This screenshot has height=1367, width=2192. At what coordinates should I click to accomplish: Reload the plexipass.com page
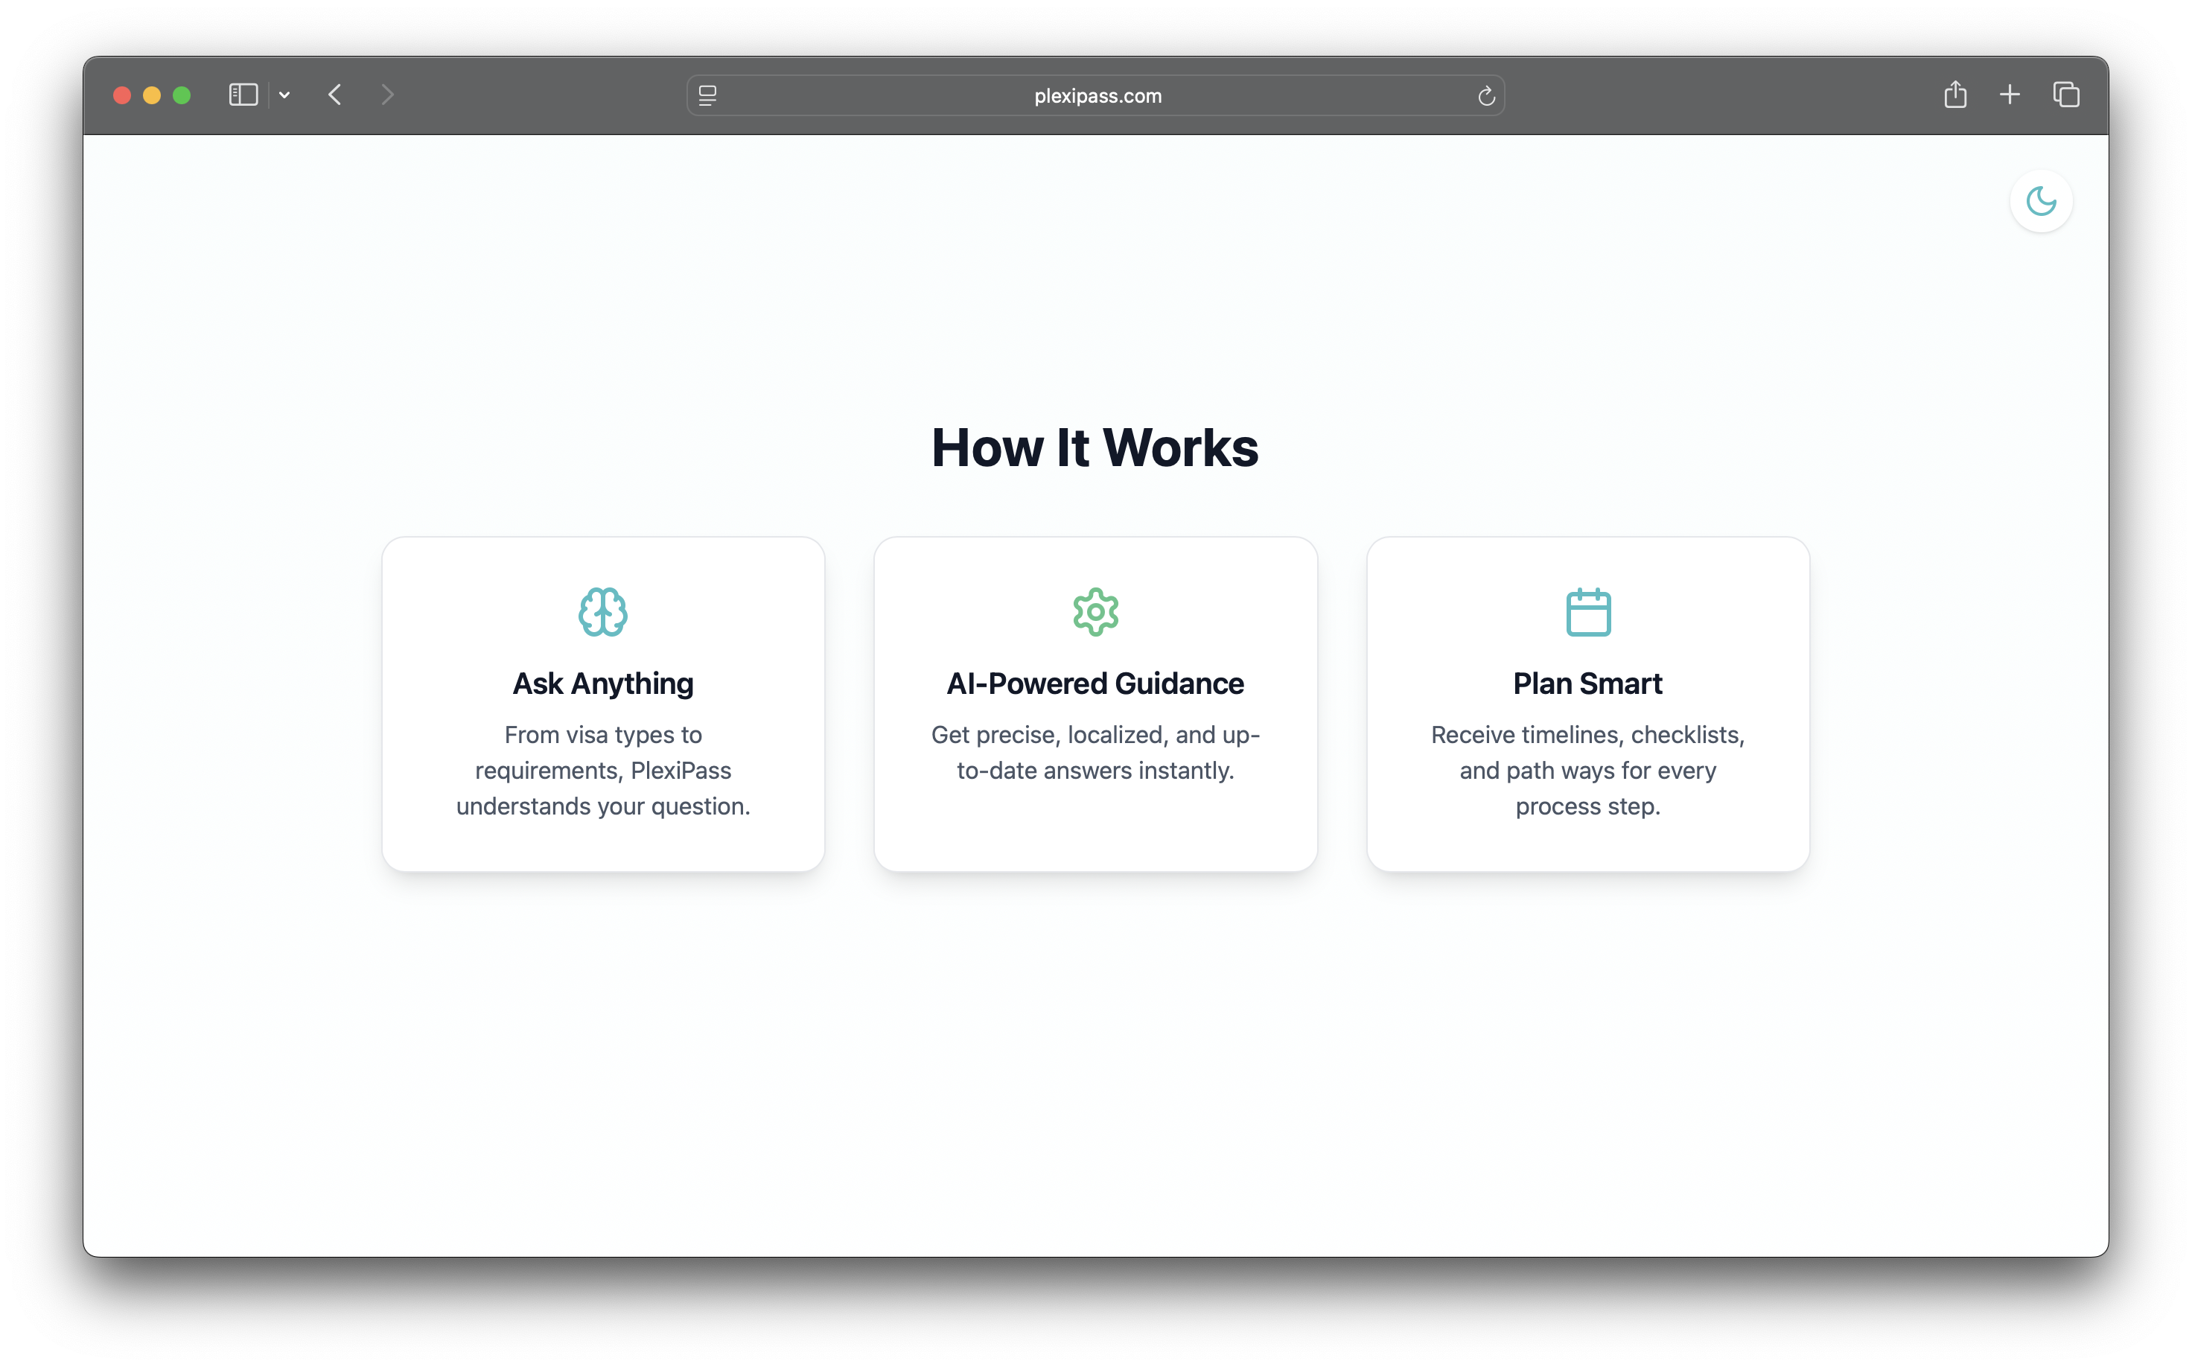(1485, 96)
